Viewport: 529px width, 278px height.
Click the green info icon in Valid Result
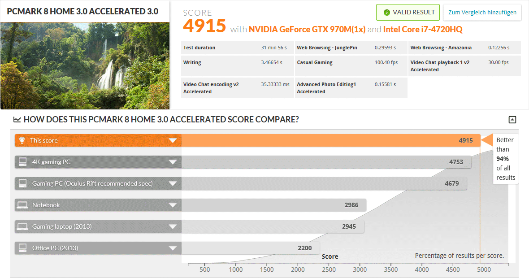[x=386, y=13]
